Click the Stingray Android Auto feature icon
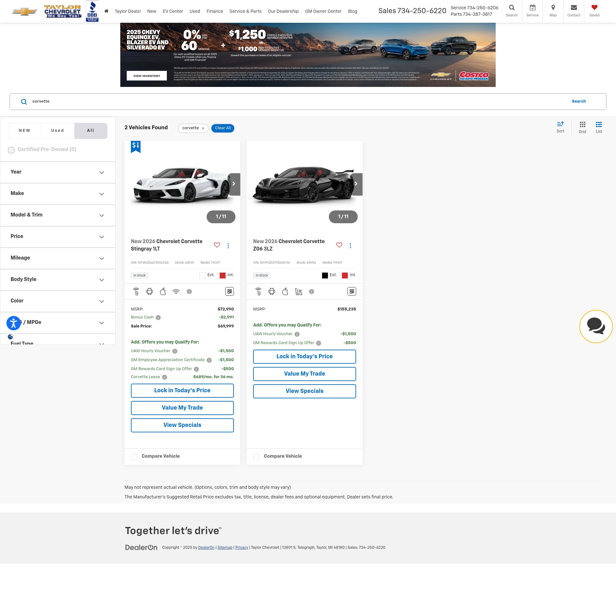 [x=150, y=292]
